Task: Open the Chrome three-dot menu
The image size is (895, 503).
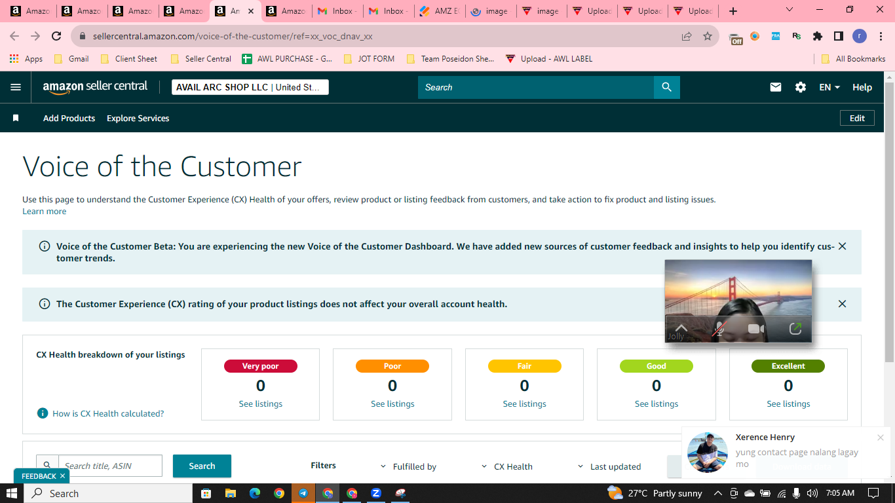Action: (880, 37)
